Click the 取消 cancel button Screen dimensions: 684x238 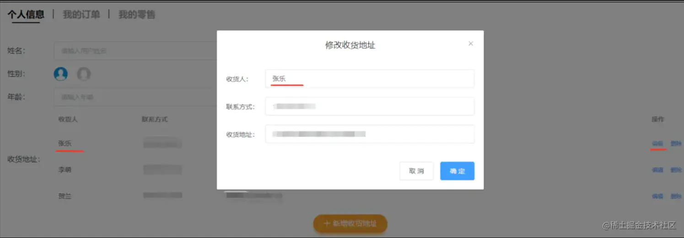point(416,171)
